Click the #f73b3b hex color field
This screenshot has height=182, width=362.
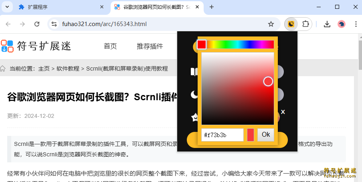click(x=222, y=135)
